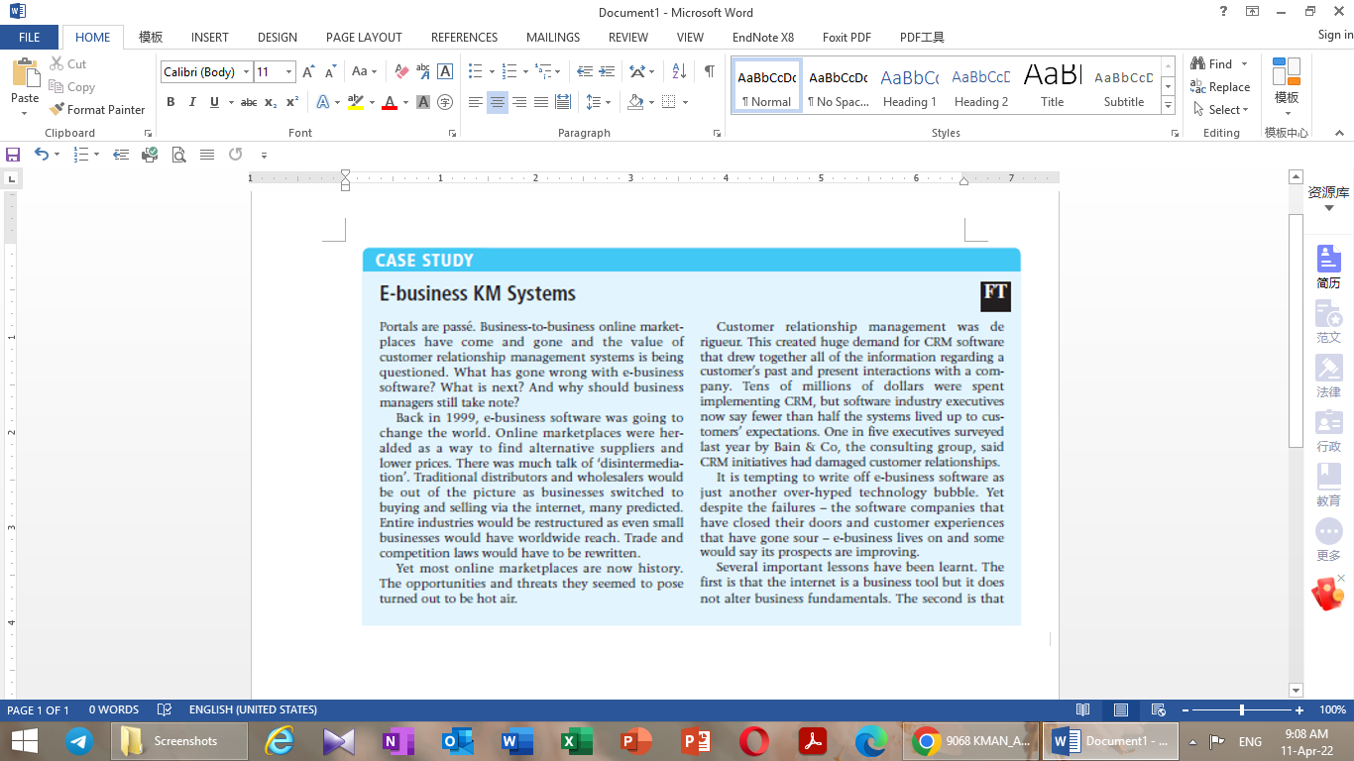
Task: Save the document via the Quick Access Toolbar
Action: click(x=13, y=155)
